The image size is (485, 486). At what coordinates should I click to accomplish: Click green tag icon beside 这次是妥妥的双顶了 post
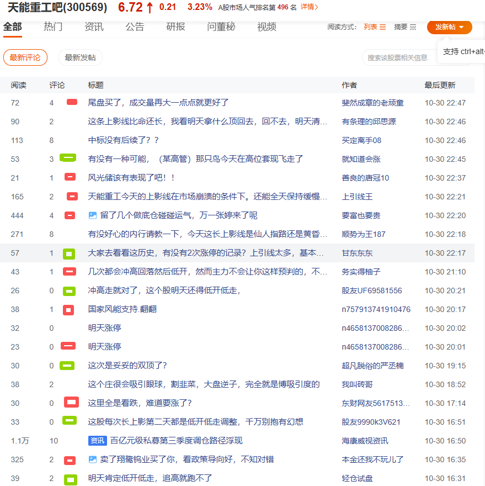click(67, 366)
